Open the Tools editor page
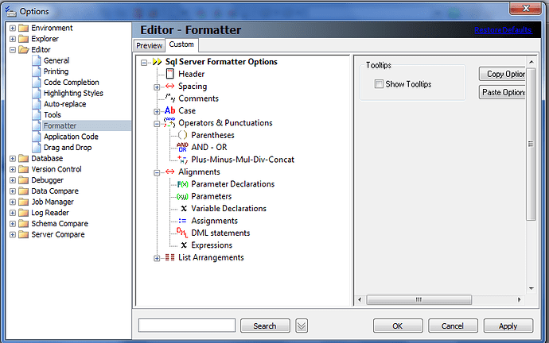Image resolution: width=549 pixels, height=343 pixels. click(53, 115)
